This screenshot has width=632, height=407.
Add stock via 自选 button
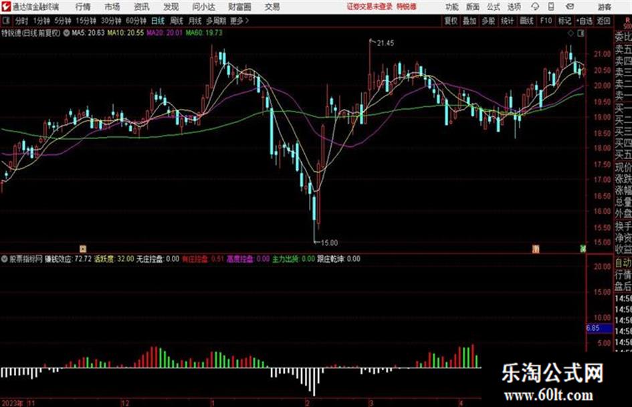pos(585,21)
